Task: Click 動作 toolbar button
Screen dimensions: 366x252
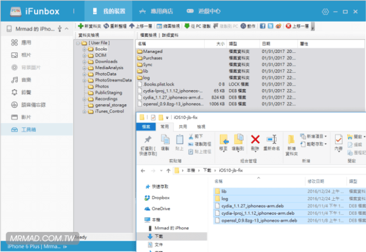Action: 248,26
